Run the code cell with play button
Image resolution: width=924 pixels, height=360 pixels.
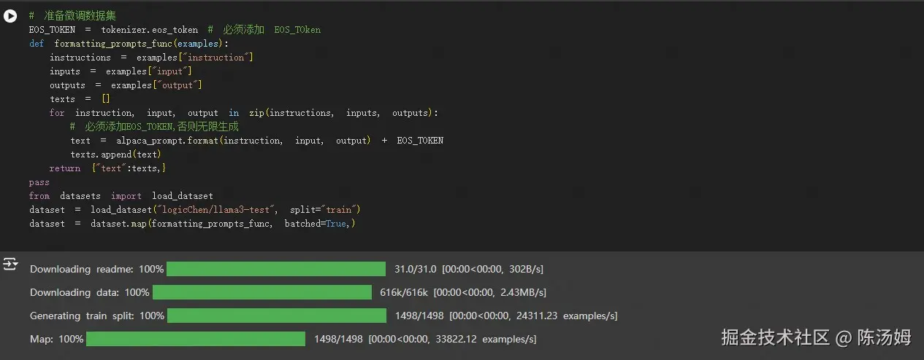pos(10,16)
